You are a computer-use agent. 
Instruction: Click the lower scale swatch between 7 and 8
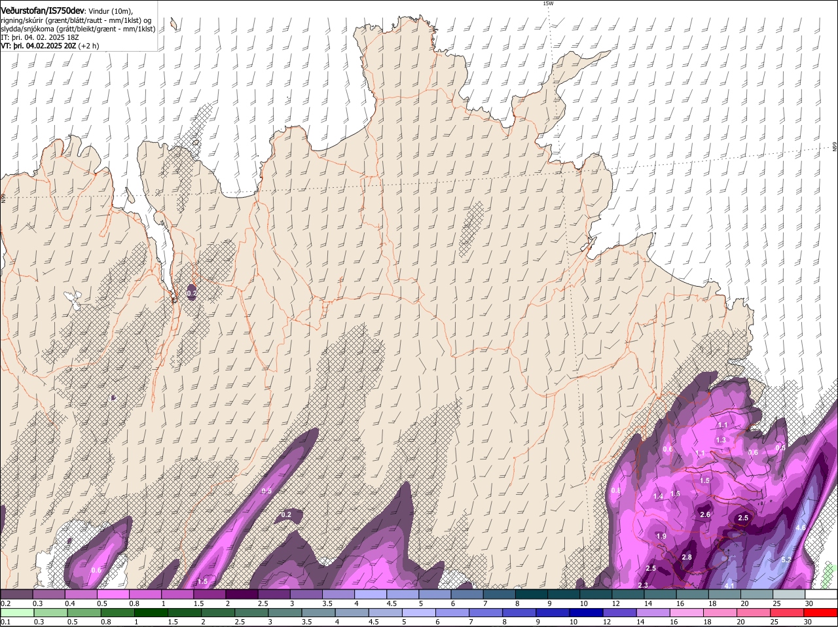[x=486, y=613]
